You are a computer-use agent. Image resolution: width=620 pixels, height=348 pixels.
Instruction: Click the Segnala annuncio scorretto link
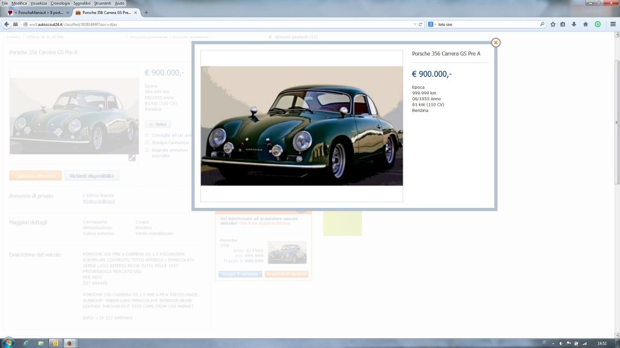[170, 153]
